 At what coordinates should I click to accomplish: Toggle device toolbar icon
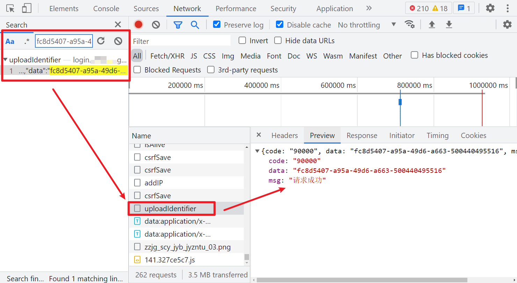click(27, 8)
